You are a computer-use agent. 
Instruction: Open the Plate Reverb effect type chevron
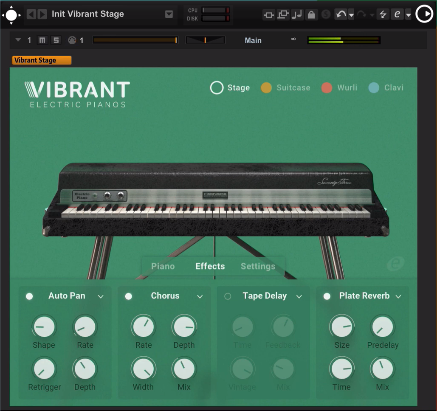coord(398,296)
